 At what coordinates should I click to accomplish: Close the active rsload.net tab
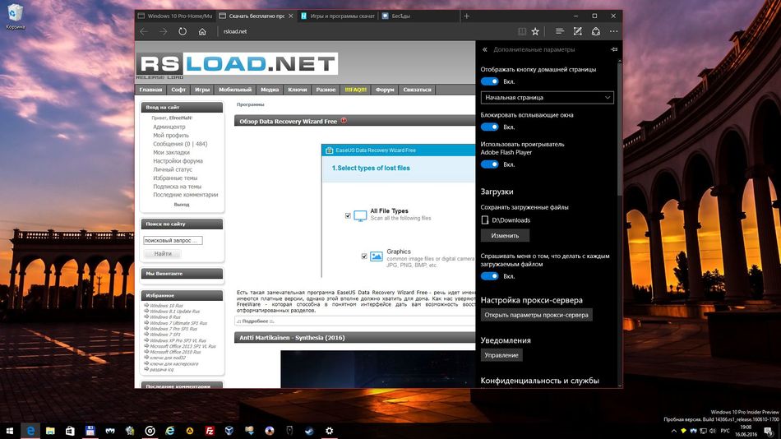pyautogui.click(x=291, y=16)
